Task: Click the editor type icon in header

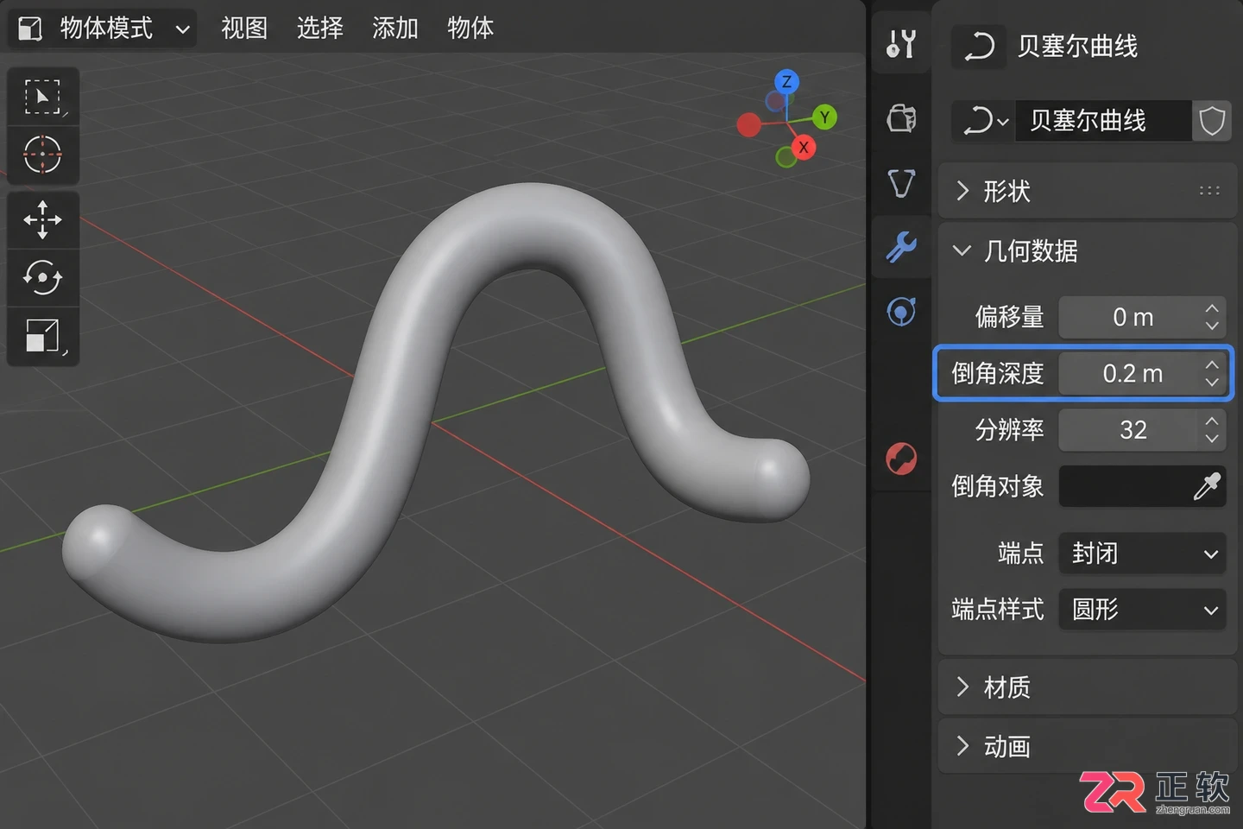Action: click(30, 28)
